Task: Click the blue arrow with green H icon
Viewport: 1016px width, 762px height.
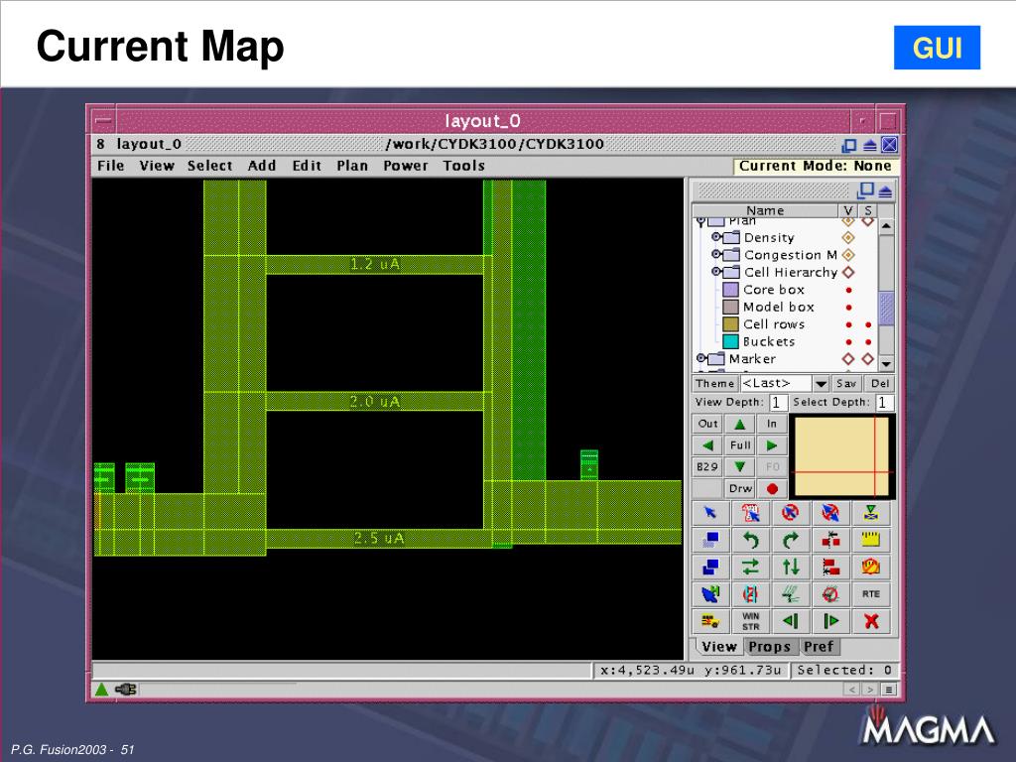Action: (710, 594)
